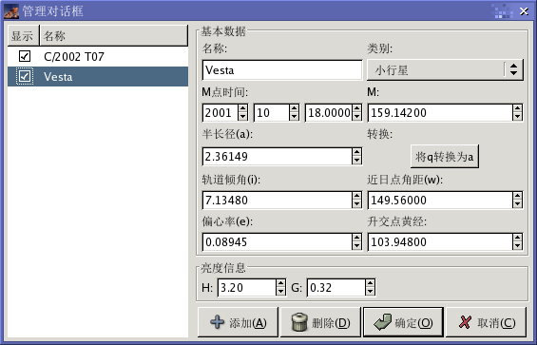Viewport: 537px width, 345px height.
Task: Click the G field showing 0.32
Action: tap(336, 287)
